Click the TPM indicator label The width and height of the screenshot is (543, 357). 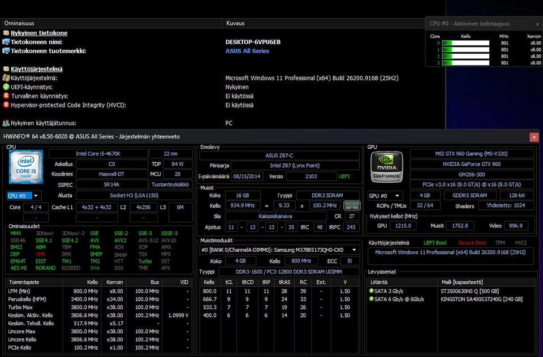(x=499, y=243)
